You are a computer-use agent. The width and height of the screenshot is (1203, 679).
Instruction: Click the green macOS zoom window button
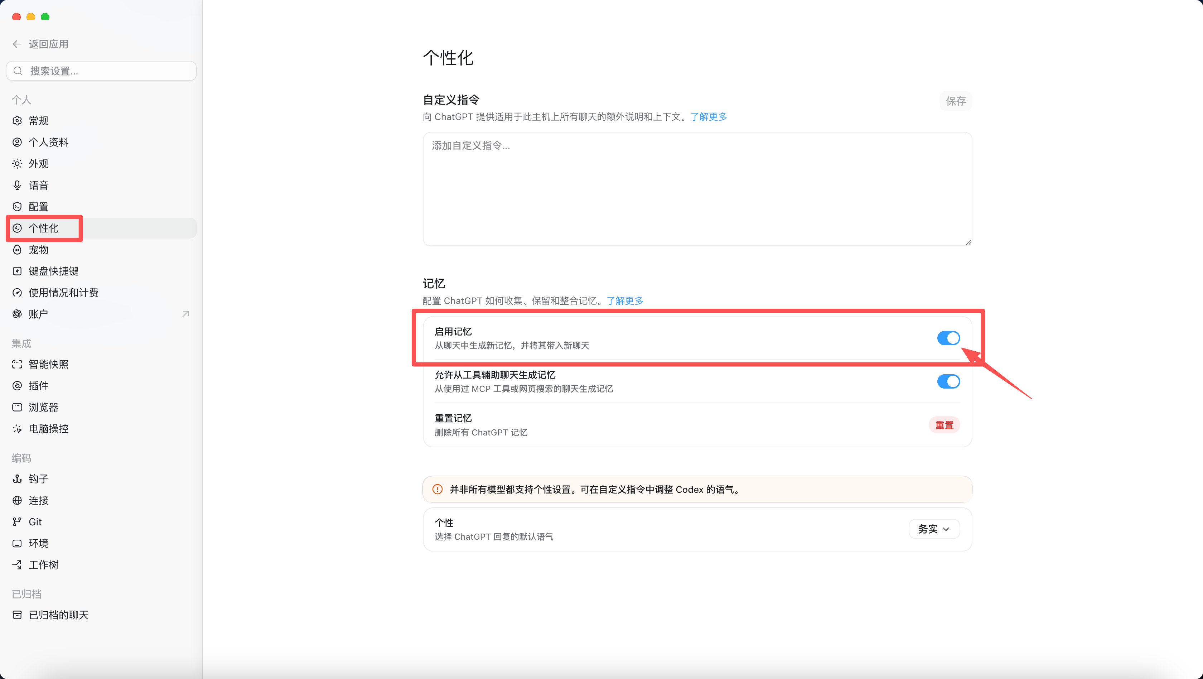tap(45, 17)
